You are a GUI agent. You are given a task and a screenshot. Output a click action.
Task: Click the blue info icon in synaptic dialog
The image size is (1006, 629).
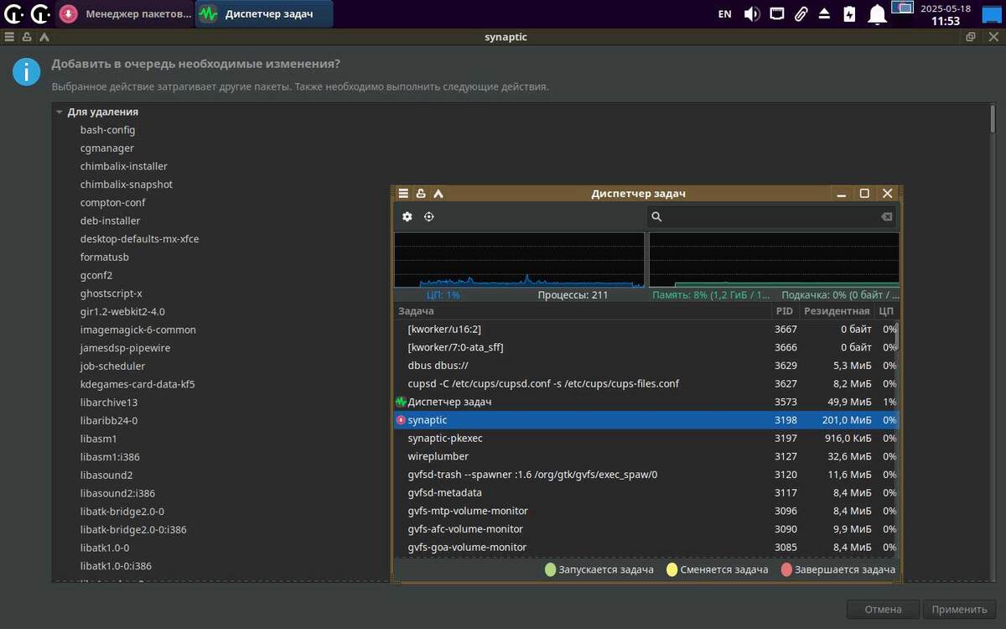pos(27,72)
